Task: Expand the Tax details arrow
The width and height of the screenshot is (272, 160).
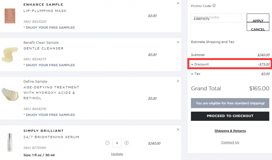Action: (192, 74)
